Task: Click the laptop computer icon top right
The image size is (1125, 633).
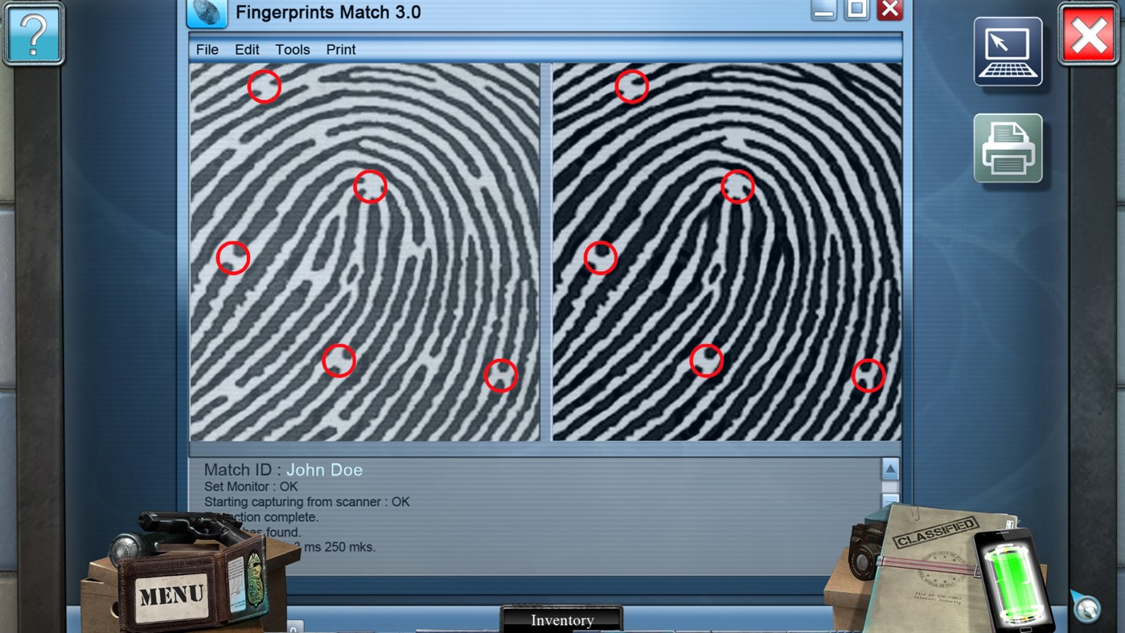Action: point(1008,51)
